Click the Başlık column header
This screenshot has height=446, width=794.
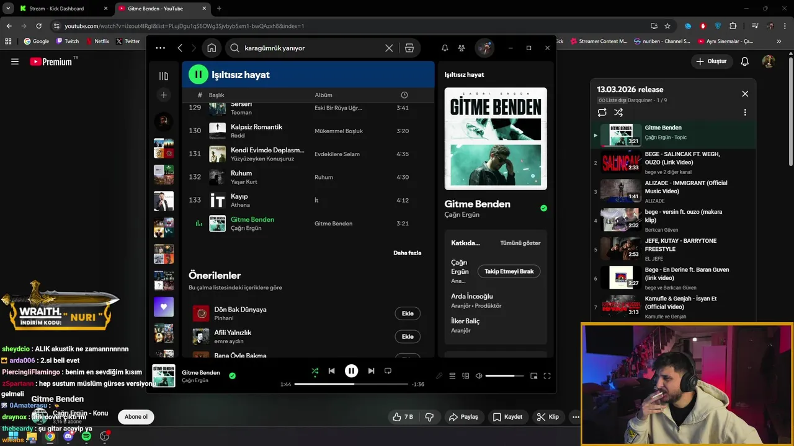[x=216, y=95]
